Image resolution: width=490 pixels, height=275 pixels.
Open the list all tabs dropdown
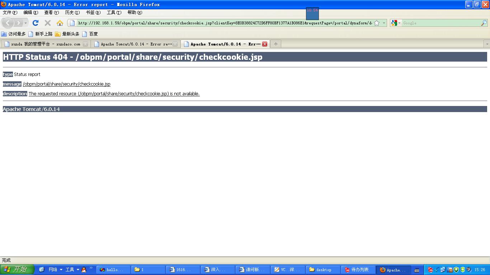pos(487,44)
